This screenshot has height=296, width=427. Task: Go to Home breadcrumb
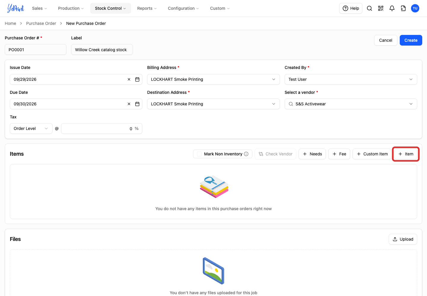[x=10, y=23]
